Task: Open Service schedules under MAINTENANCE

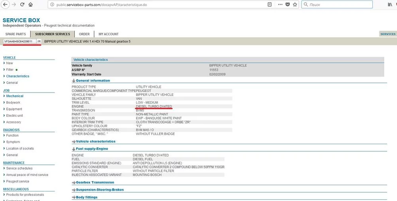Action: (19, 168)
